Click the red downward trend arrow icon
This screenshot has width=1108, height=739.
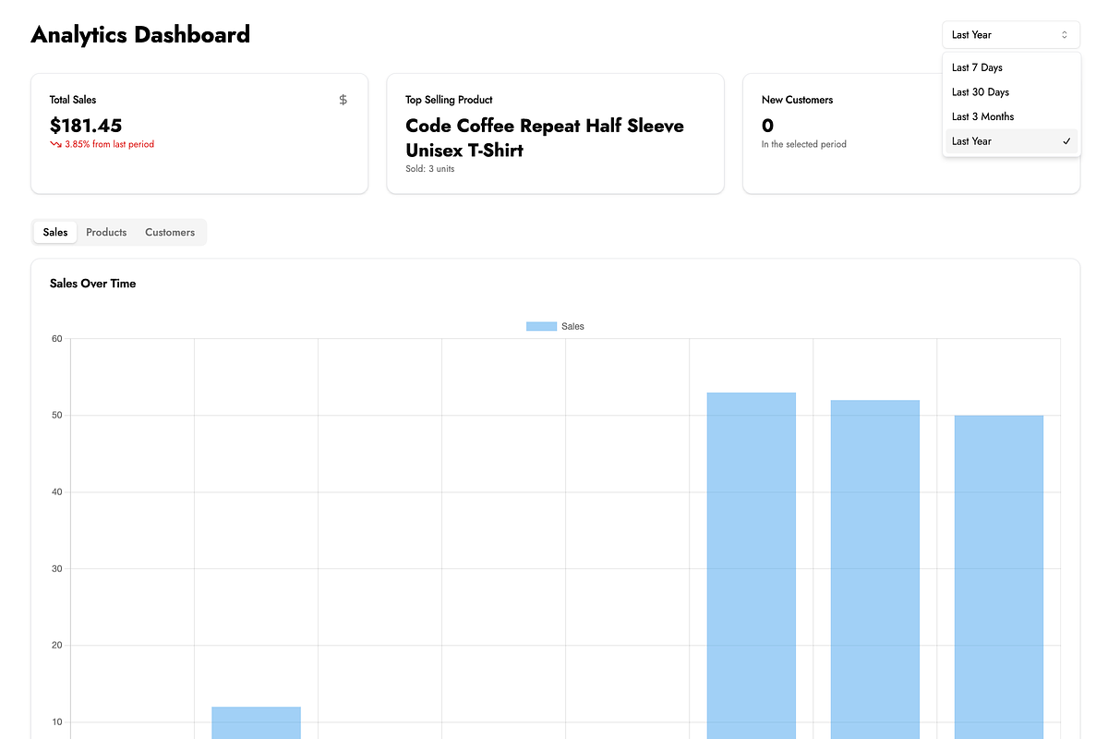[x=55, y=145]
